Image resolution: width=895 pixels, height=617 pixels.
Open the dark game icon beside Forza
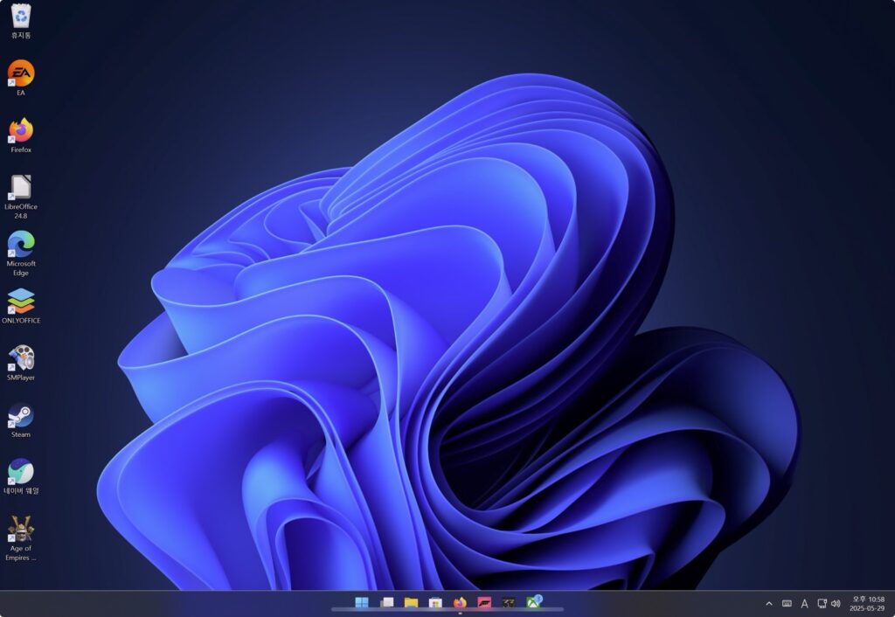[509, 603]
